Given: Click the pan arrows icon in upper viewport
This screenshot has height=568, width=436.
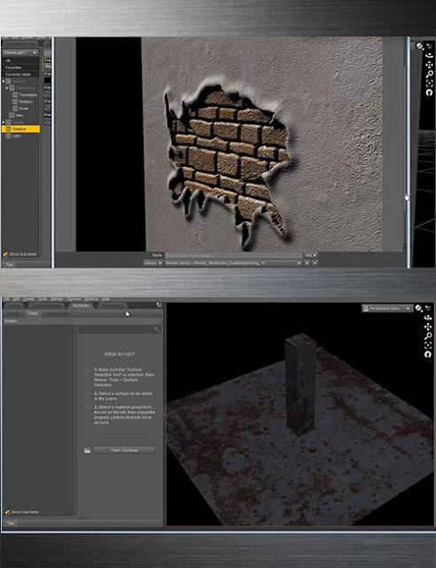Looking at the screenshot, I should coord(429,65).
